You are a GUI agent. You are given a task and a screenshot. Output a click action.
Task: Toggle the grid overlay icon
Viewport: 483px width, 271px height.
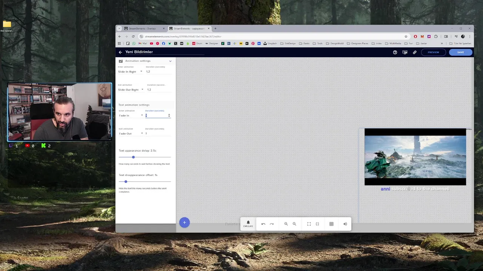point(331,224)
